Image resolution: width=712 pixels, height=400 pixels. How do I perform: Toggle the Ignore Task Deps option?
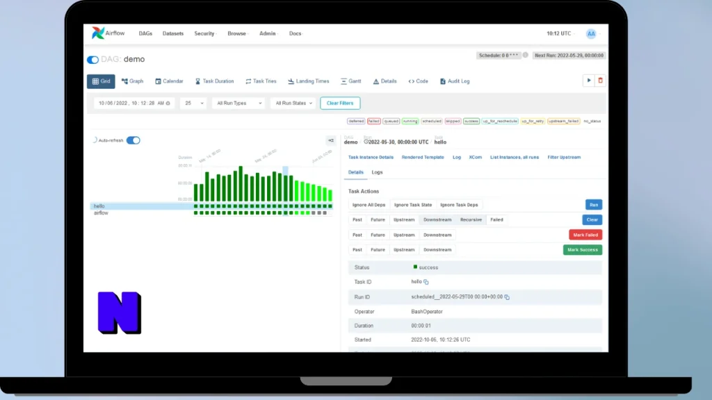click(x=459, y=205)
